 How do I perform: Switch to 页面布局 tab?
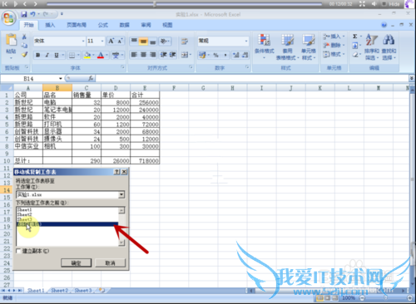click(x=77, y=25)
